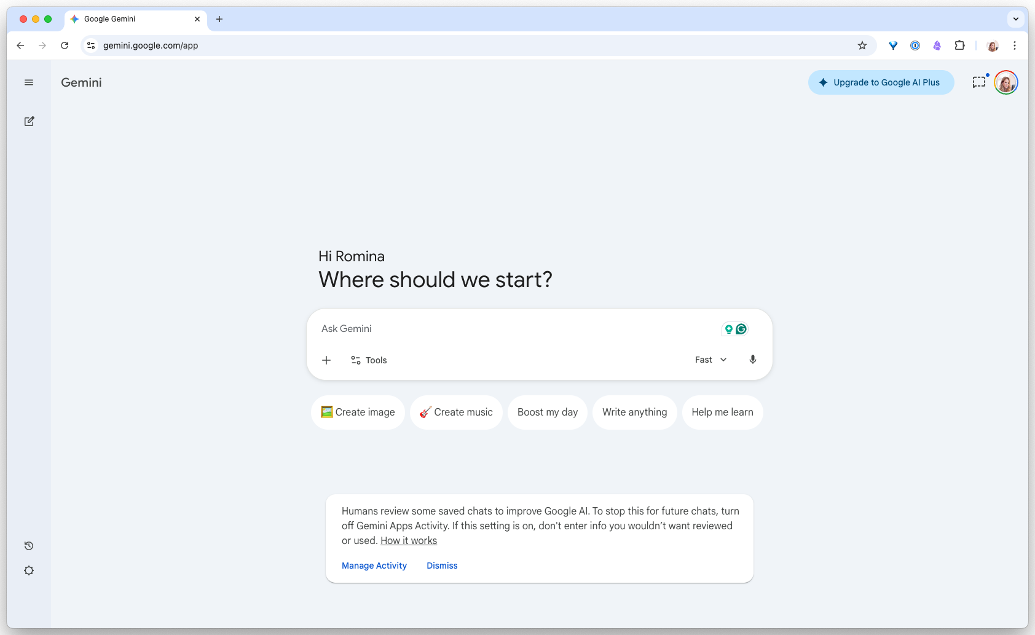Bookmark this page with the star icon
The image size is (1035, 635).
pyautogui.click(x=862, y=45)
